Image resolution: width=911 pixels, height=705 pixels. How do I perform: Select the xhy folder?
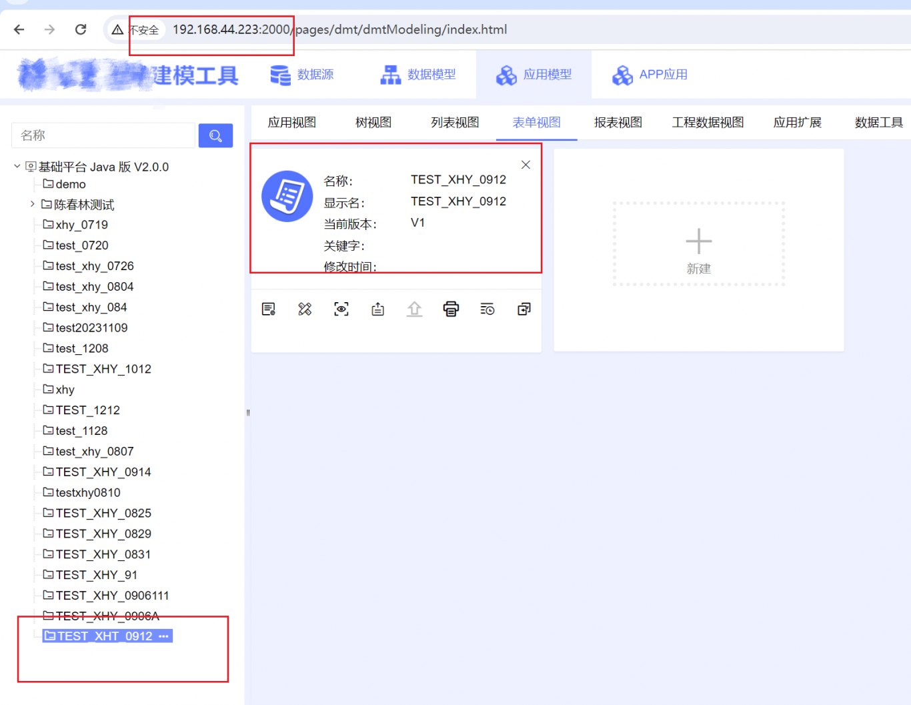tap(59, 390)
